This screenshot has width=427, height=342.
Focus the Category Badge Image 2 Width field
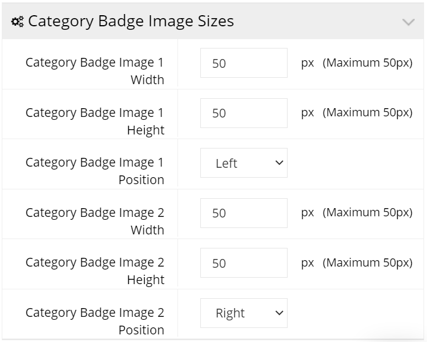(x=244, y=213)
